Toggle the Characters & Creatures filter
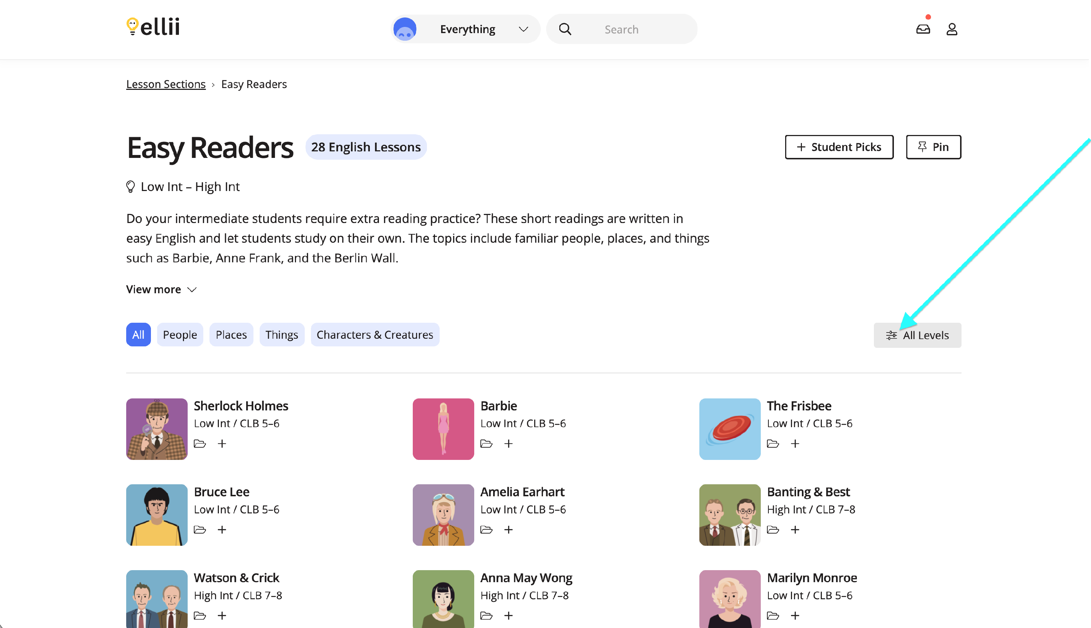 [375, 335]
